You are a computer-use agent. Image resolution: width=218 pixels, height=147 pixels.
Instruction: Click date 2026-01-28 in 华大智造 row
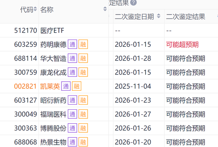(x=133, y=58)
